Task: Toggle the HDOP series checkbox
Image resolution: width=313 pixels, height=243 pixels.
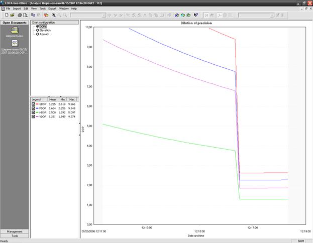Action: click(34, 112)
